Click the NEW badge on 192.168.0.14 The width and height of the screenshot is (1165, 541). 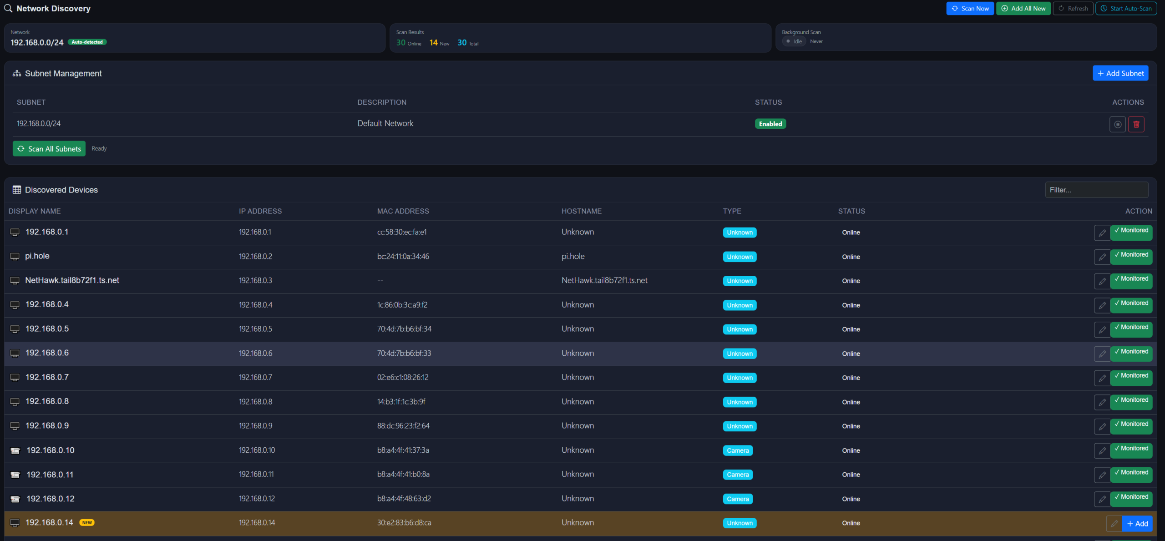[x=87, y=523]
